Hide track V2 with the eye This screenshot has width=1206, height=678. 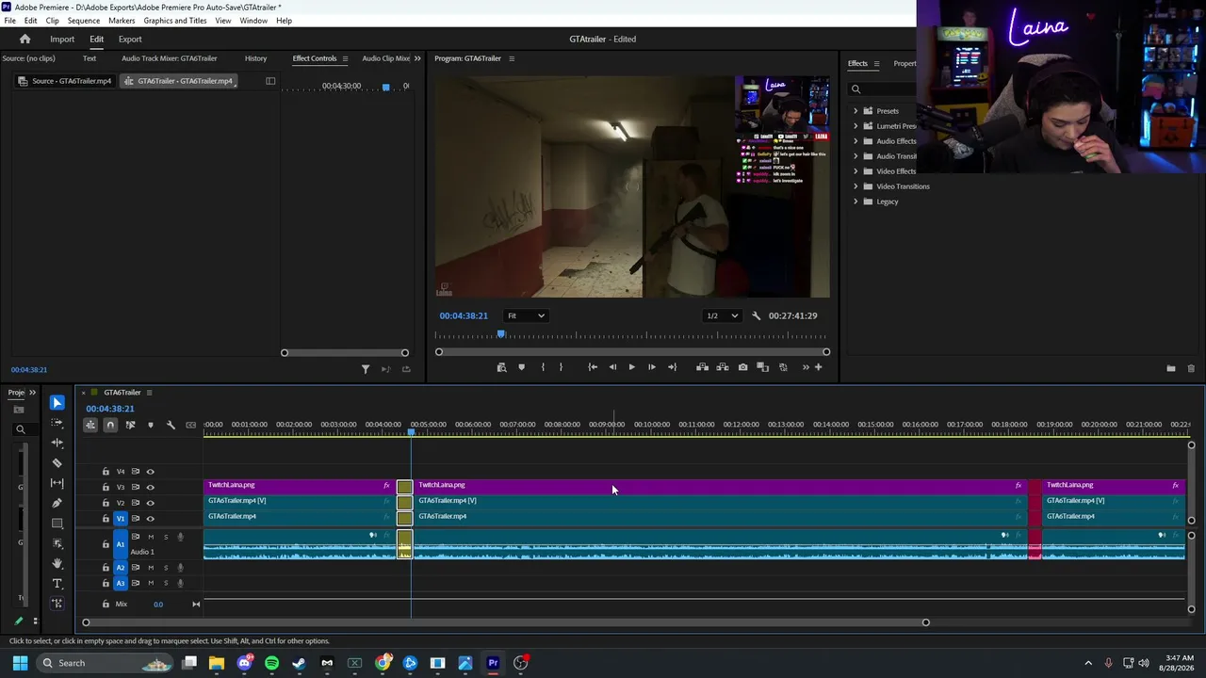point(150,503)
